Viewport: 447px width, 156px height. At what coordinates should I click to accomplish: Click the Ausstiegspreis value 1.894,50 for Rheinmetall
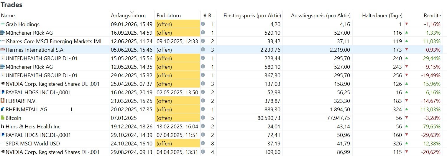click(339, 109)
